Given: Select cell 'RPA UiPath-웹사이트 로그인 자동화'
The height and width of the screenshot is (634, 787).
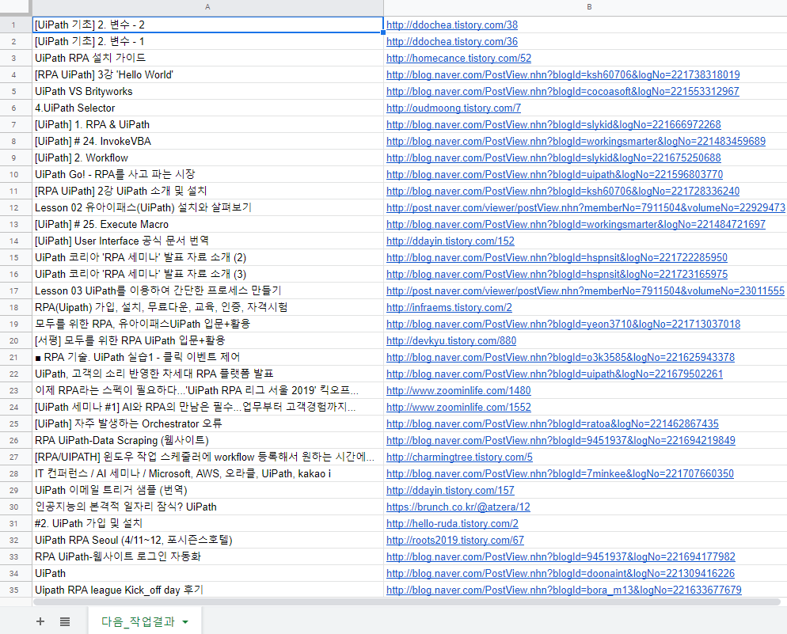Looking at the screenshot, I should coord(207,556).
